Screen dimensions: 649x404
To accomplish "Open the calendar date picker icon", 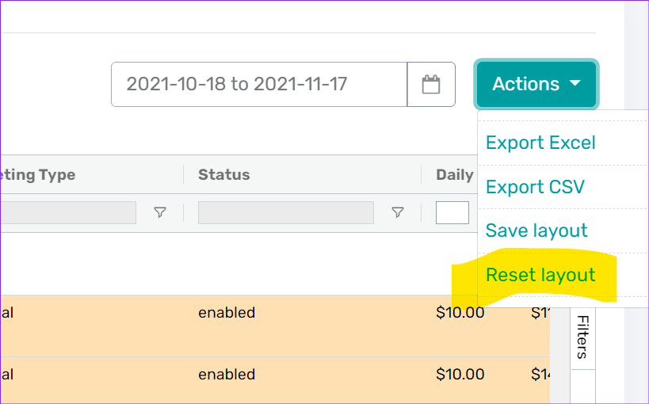I will click(x=431, y=85).
